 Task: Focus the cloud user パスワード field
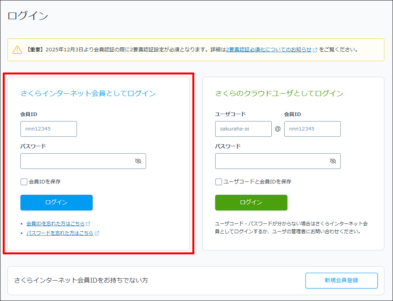pyautogui.click(x=271, y=161)
